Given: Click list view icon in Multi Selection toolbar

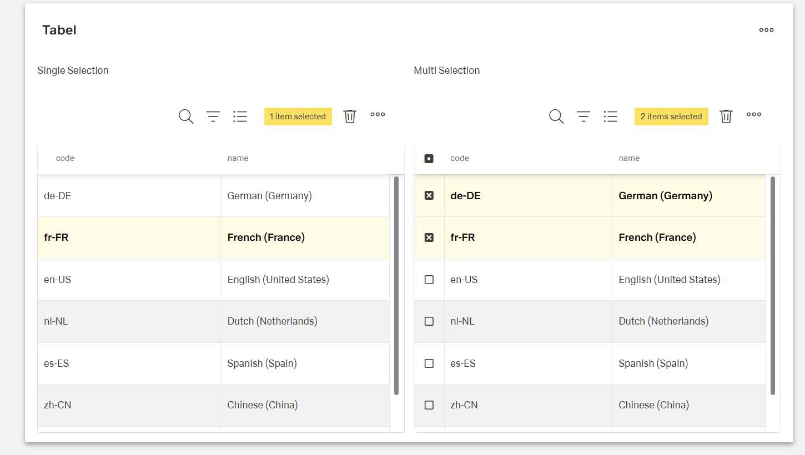Looking at the screenshot, I should tap(611, 117).
